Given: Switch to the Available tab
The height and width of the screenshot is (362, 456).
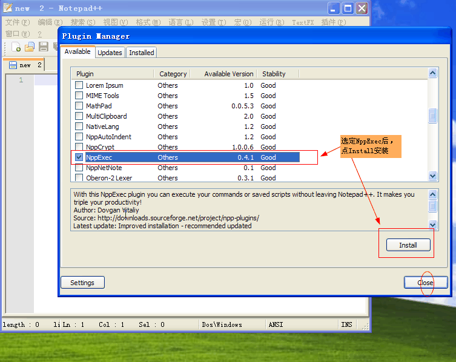Looking at the screenshot, I should (78, 51).
